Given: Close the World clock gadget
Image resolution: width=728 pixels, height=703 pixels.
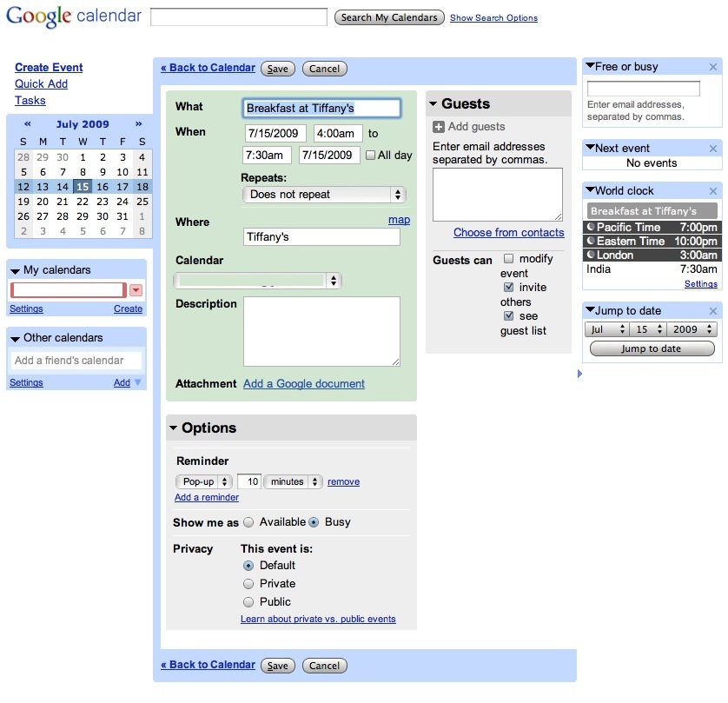Looking at the screenshot, I should coord(712,190).
